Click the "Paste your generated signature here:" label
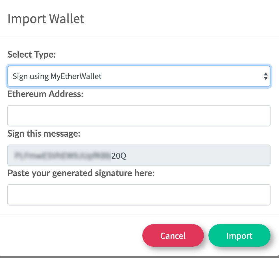 (x=81, y=173)
